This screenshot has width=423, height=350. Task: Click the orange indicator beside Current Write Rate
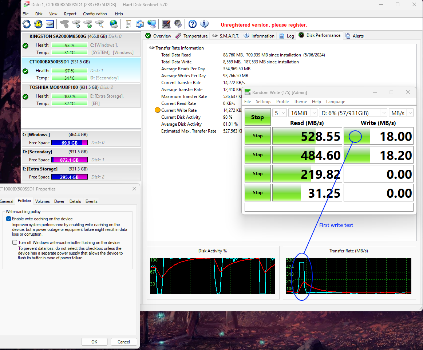(158, 110)
